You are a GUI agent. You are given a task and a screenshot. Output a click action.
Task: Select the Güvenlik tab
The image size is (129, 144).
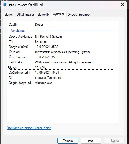tap(43, 15)
